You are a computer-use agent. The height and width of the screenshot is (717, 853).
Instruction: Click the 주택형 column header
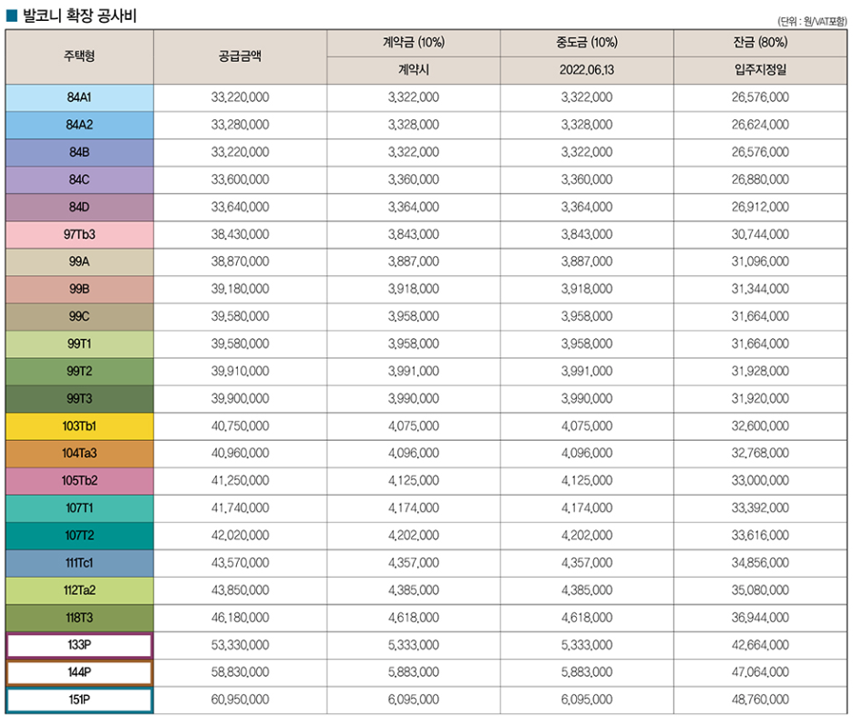click(x=79, y=56)
